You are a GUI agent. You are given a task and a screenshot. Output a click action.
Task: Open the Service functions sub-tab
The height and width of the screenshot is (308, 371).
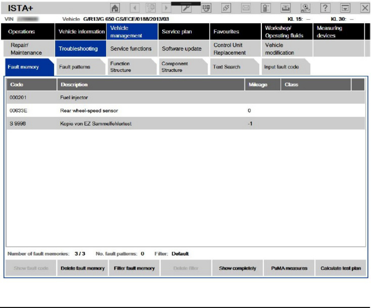[x=132, y=49]
